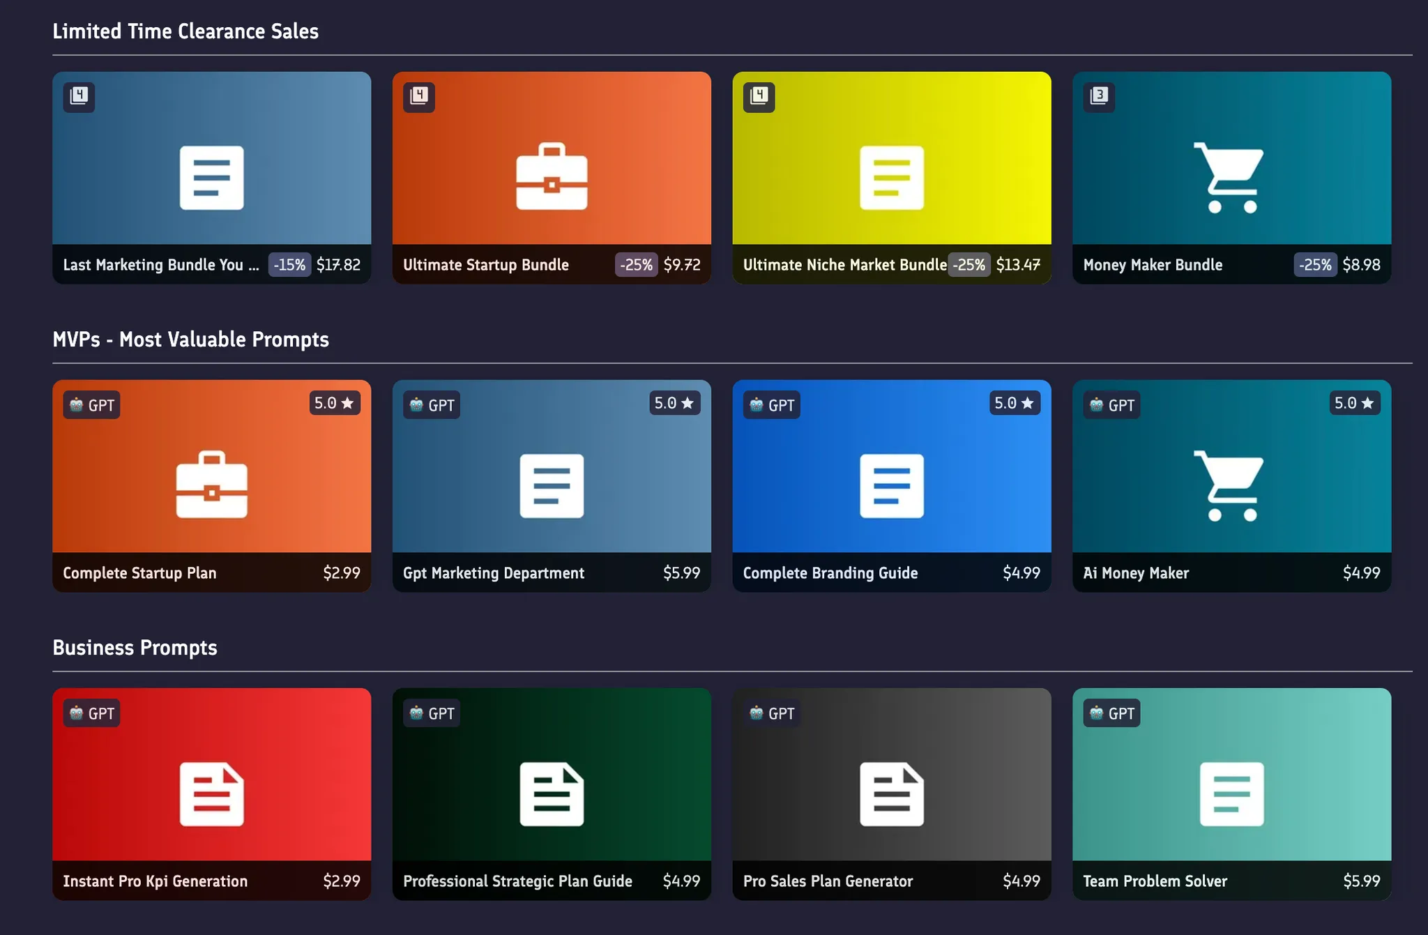
Task: Click shopping cart icon on Ai Money Maker
Action: pos(1230,485)
